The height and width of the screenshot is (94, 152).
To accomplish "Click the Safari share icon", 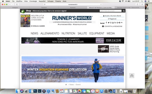I will click(137, 5).
